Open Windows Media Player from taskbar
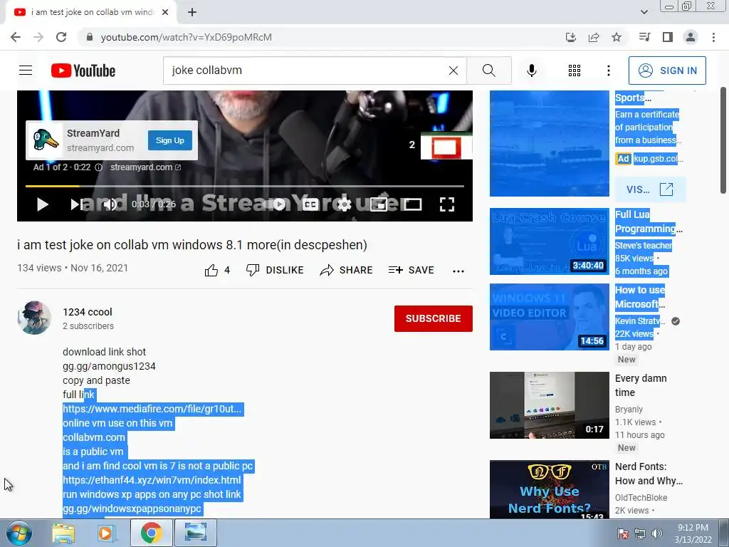 [107, 533]
